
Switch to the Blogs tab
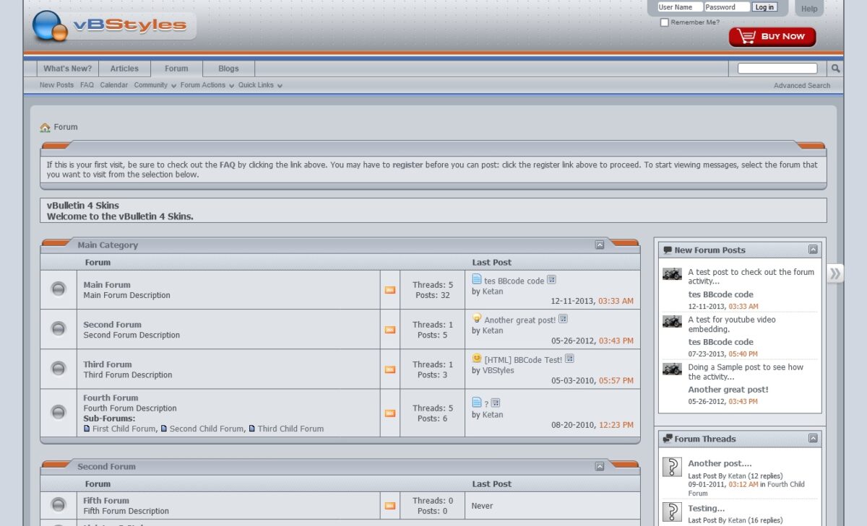coord(228,68)
